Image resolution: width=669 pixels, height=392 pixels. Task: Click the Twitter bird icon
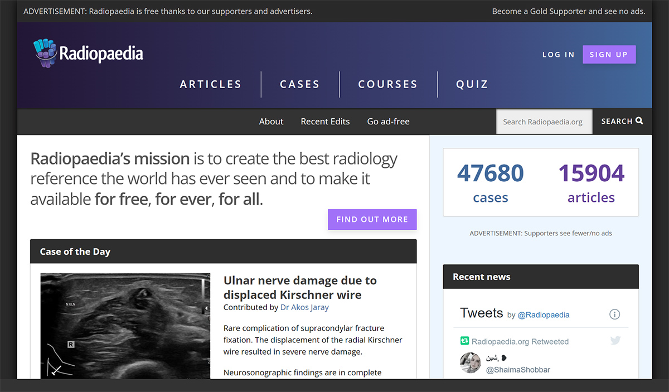(x=615, y=341)
